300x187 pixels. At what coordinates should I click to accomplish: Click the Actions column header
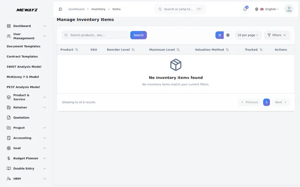pyautogui.click(x=280, y=50)
